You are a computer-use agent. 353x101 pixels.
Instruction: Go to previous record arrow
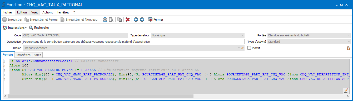point(136,20)
